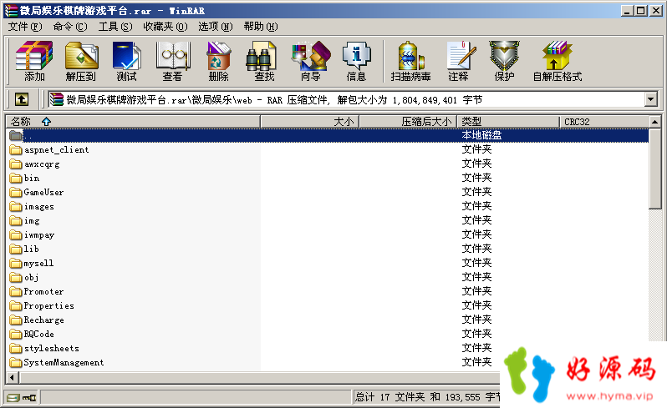Screen dimensions: 667x408
Task: Minimize the WinRAR window
Action: (x=627, y=11)
